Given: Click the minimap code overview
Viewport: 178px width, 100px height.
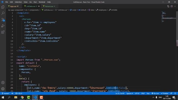Looking at the screenshot, I should pyautogui.click(x=169, y=17).
